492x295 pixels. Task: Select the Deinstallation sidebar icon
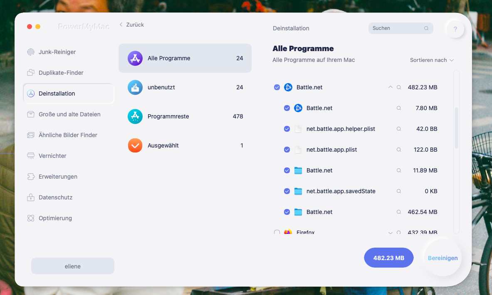pos(31,93)
